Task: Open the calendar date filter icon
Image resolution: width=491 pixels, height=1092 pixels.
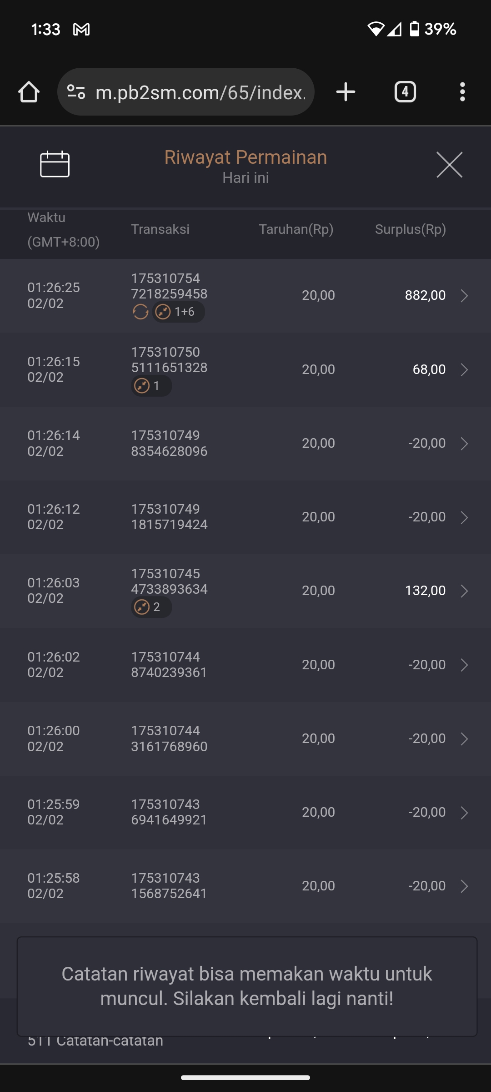Action: coord(55,164)
